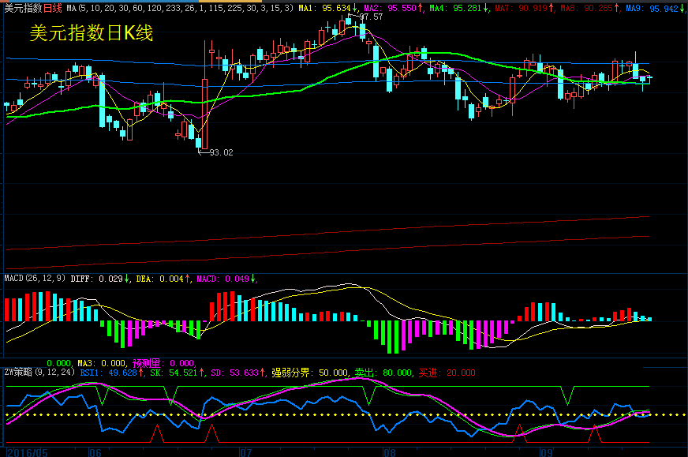Open ZW策略(9,12,24) indicator parameters

39,372
